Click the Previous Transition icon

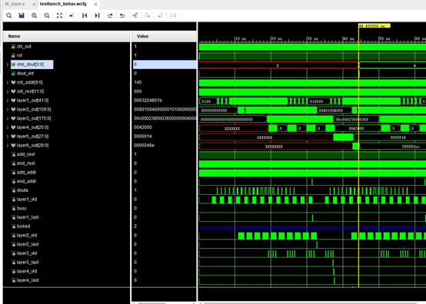pos(110,15)
